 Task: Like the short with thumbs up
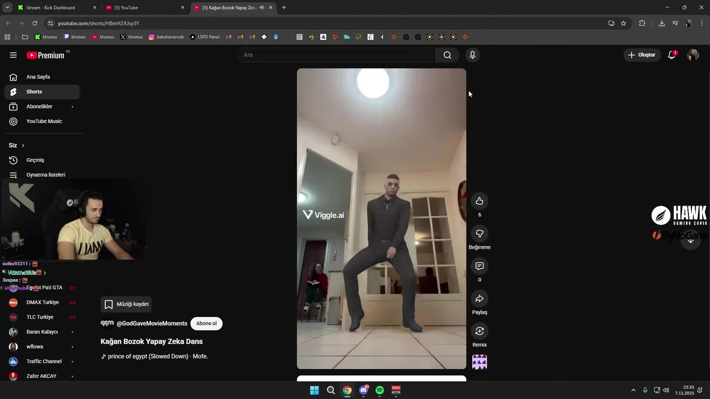pos(480,201)
